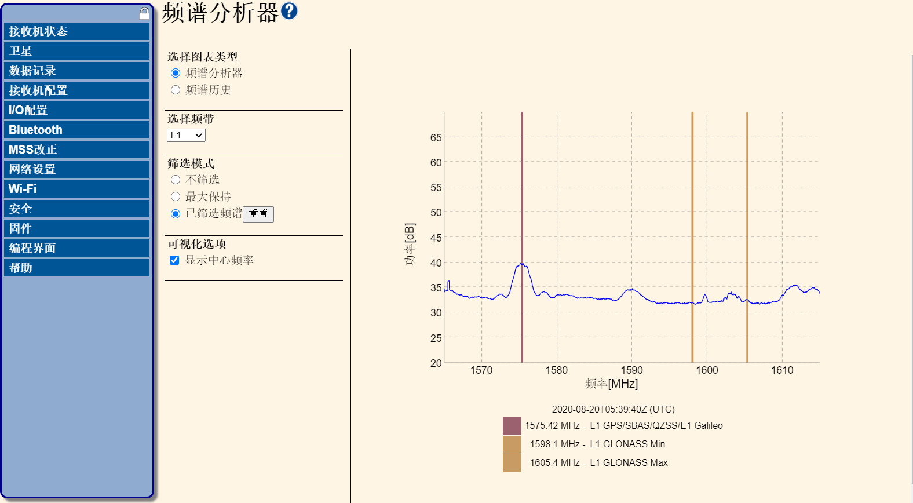The width and height of the screenshot is (913, 503).
Task: Click the GLONASS Max 1605.4 MHz swatch
Action: pos(512,463)
